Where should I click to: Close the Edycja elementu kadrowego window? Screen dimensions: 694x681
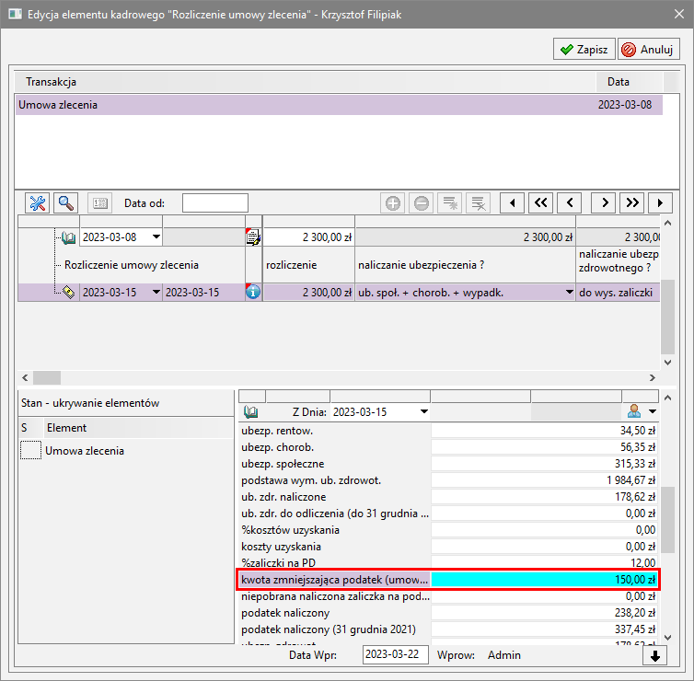(x=679, y=14)
